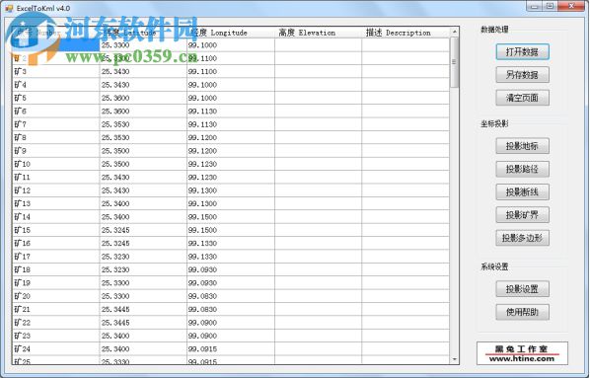Click the 投影路径 button
The height and width of the screenshot is (378, 590).
click(x=522, y=169)
